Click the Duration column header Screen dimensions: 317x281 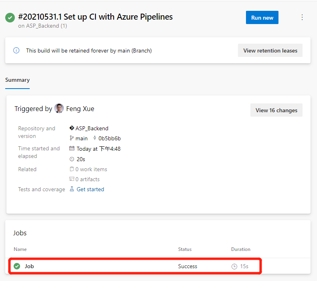pos(241,249)
